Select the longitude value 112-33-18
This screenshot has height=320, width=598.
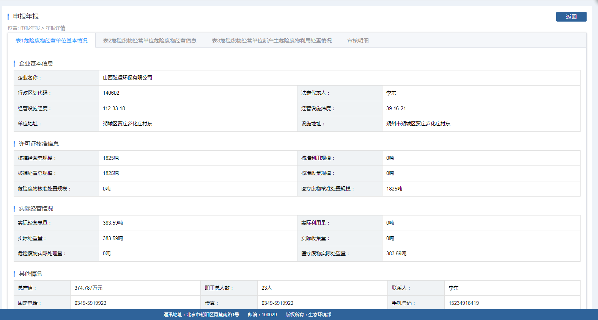(x=114, y=108)
